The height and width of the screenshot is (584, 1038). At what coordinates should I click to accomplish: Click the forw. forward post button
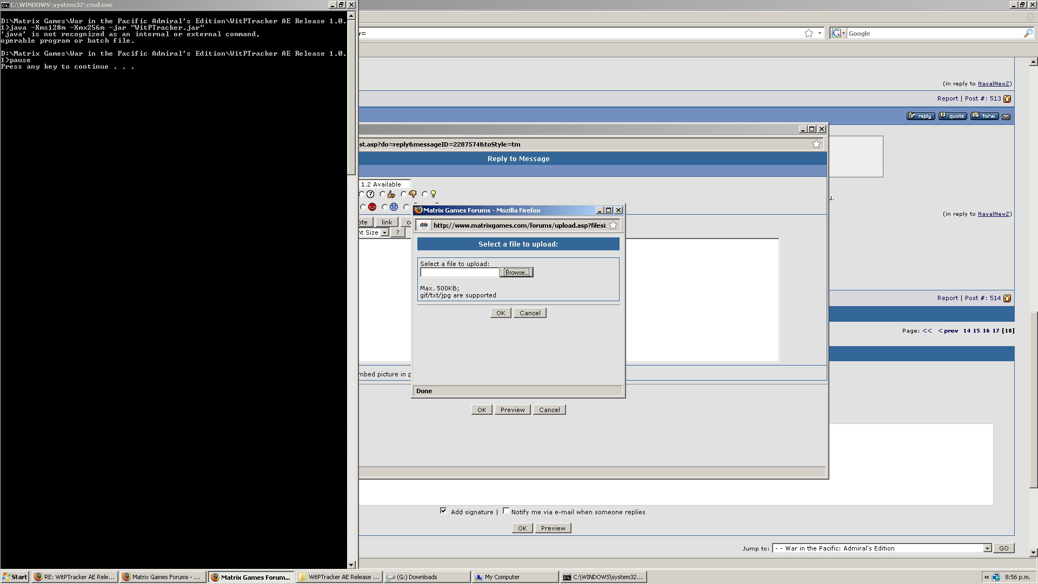[984, 116]
